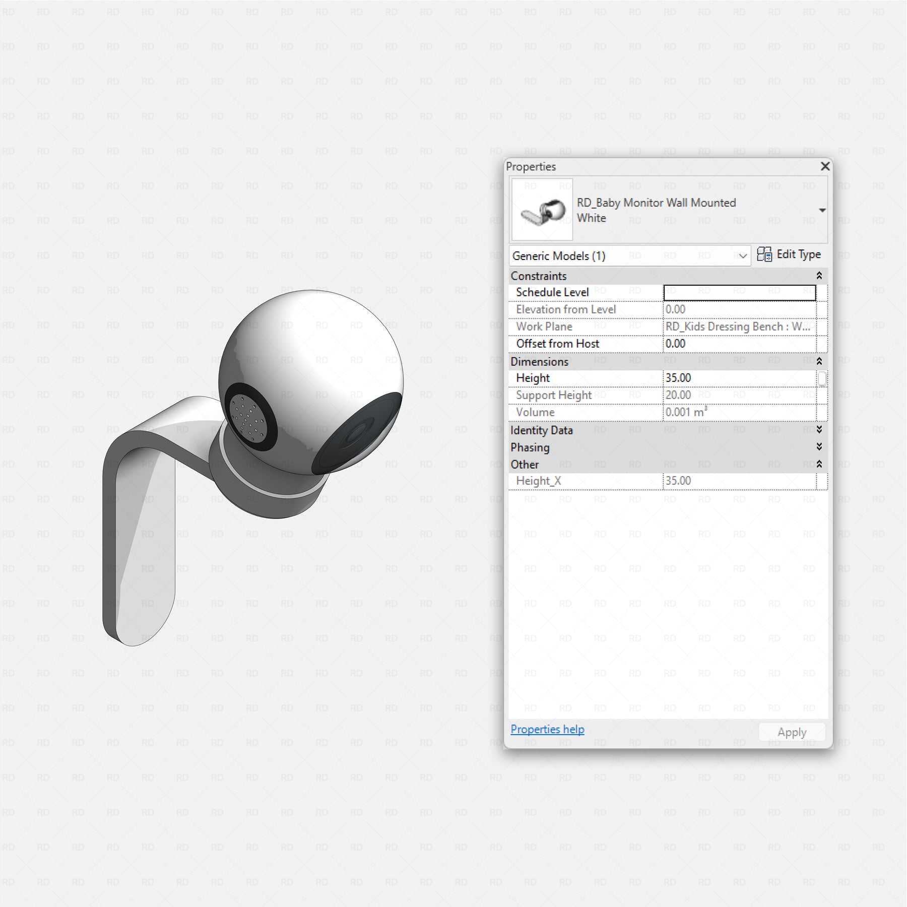Collapse the Dimensions section
Image resolution: width=907 pixels, height=907 pixels.
pyautogui.click(x=819, y=361)
